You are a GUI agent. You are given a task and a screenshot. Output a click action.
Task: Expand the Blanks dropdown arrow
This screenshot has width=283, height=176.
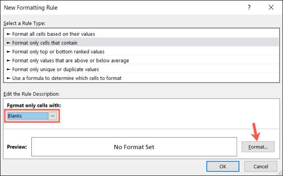53,116
